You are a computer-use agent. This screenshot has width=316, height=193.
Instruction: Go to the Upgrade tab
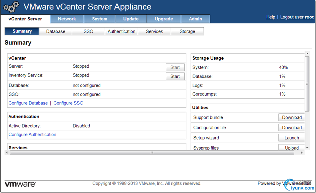(164, 19)
